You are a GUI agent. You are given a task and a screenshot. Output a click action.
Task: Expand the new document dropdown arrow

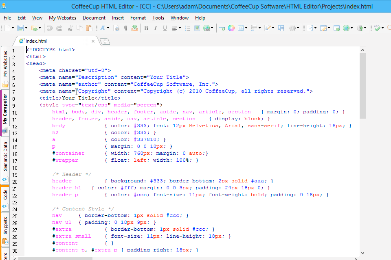point(13,28)
